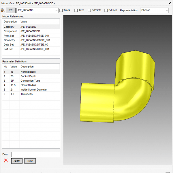Screen dimensions: 173x173
Task: Close the Model View window
Action: coord(169,3)
